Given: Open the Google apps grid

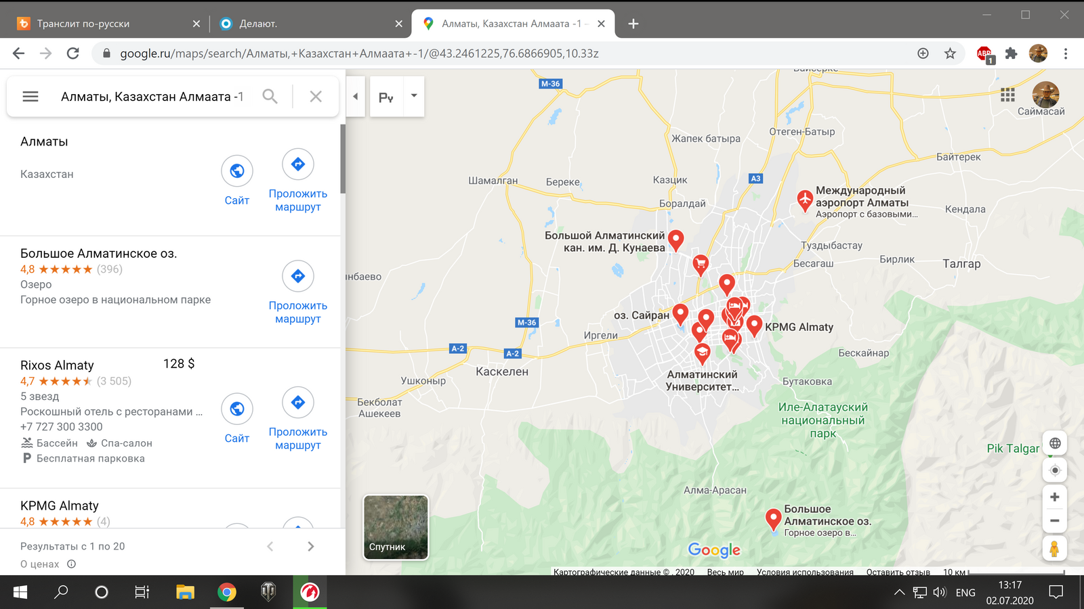Looking at the screenshot, I should [1007, 95].
